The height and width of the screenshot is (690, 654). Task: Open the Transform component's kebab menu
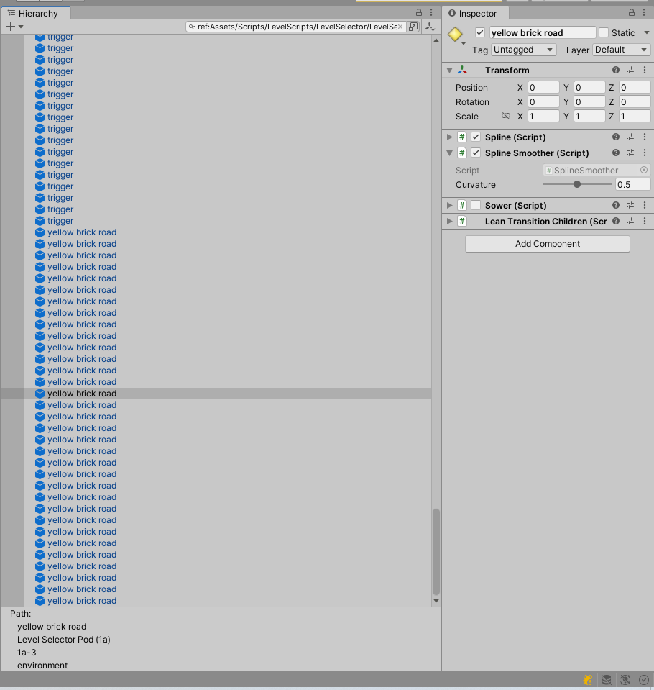click(x=645, y=70)
